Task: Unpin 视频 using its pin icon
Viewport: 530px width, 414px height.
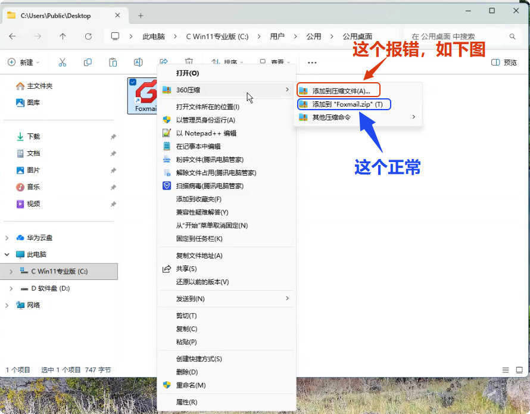Action: tap(113, 204)
